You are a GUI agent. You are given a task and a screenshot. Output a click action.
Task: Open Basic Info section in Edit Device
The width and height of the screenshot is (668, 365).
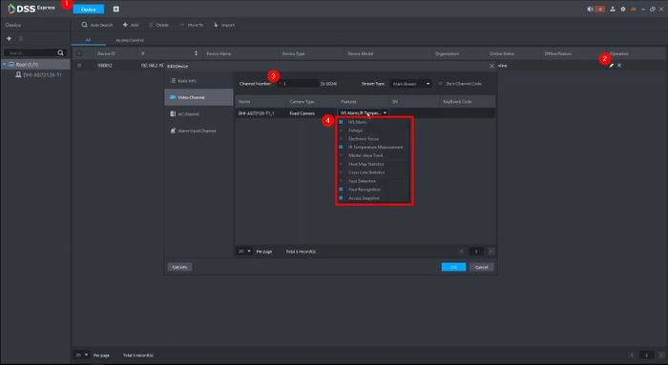point(198,81)
